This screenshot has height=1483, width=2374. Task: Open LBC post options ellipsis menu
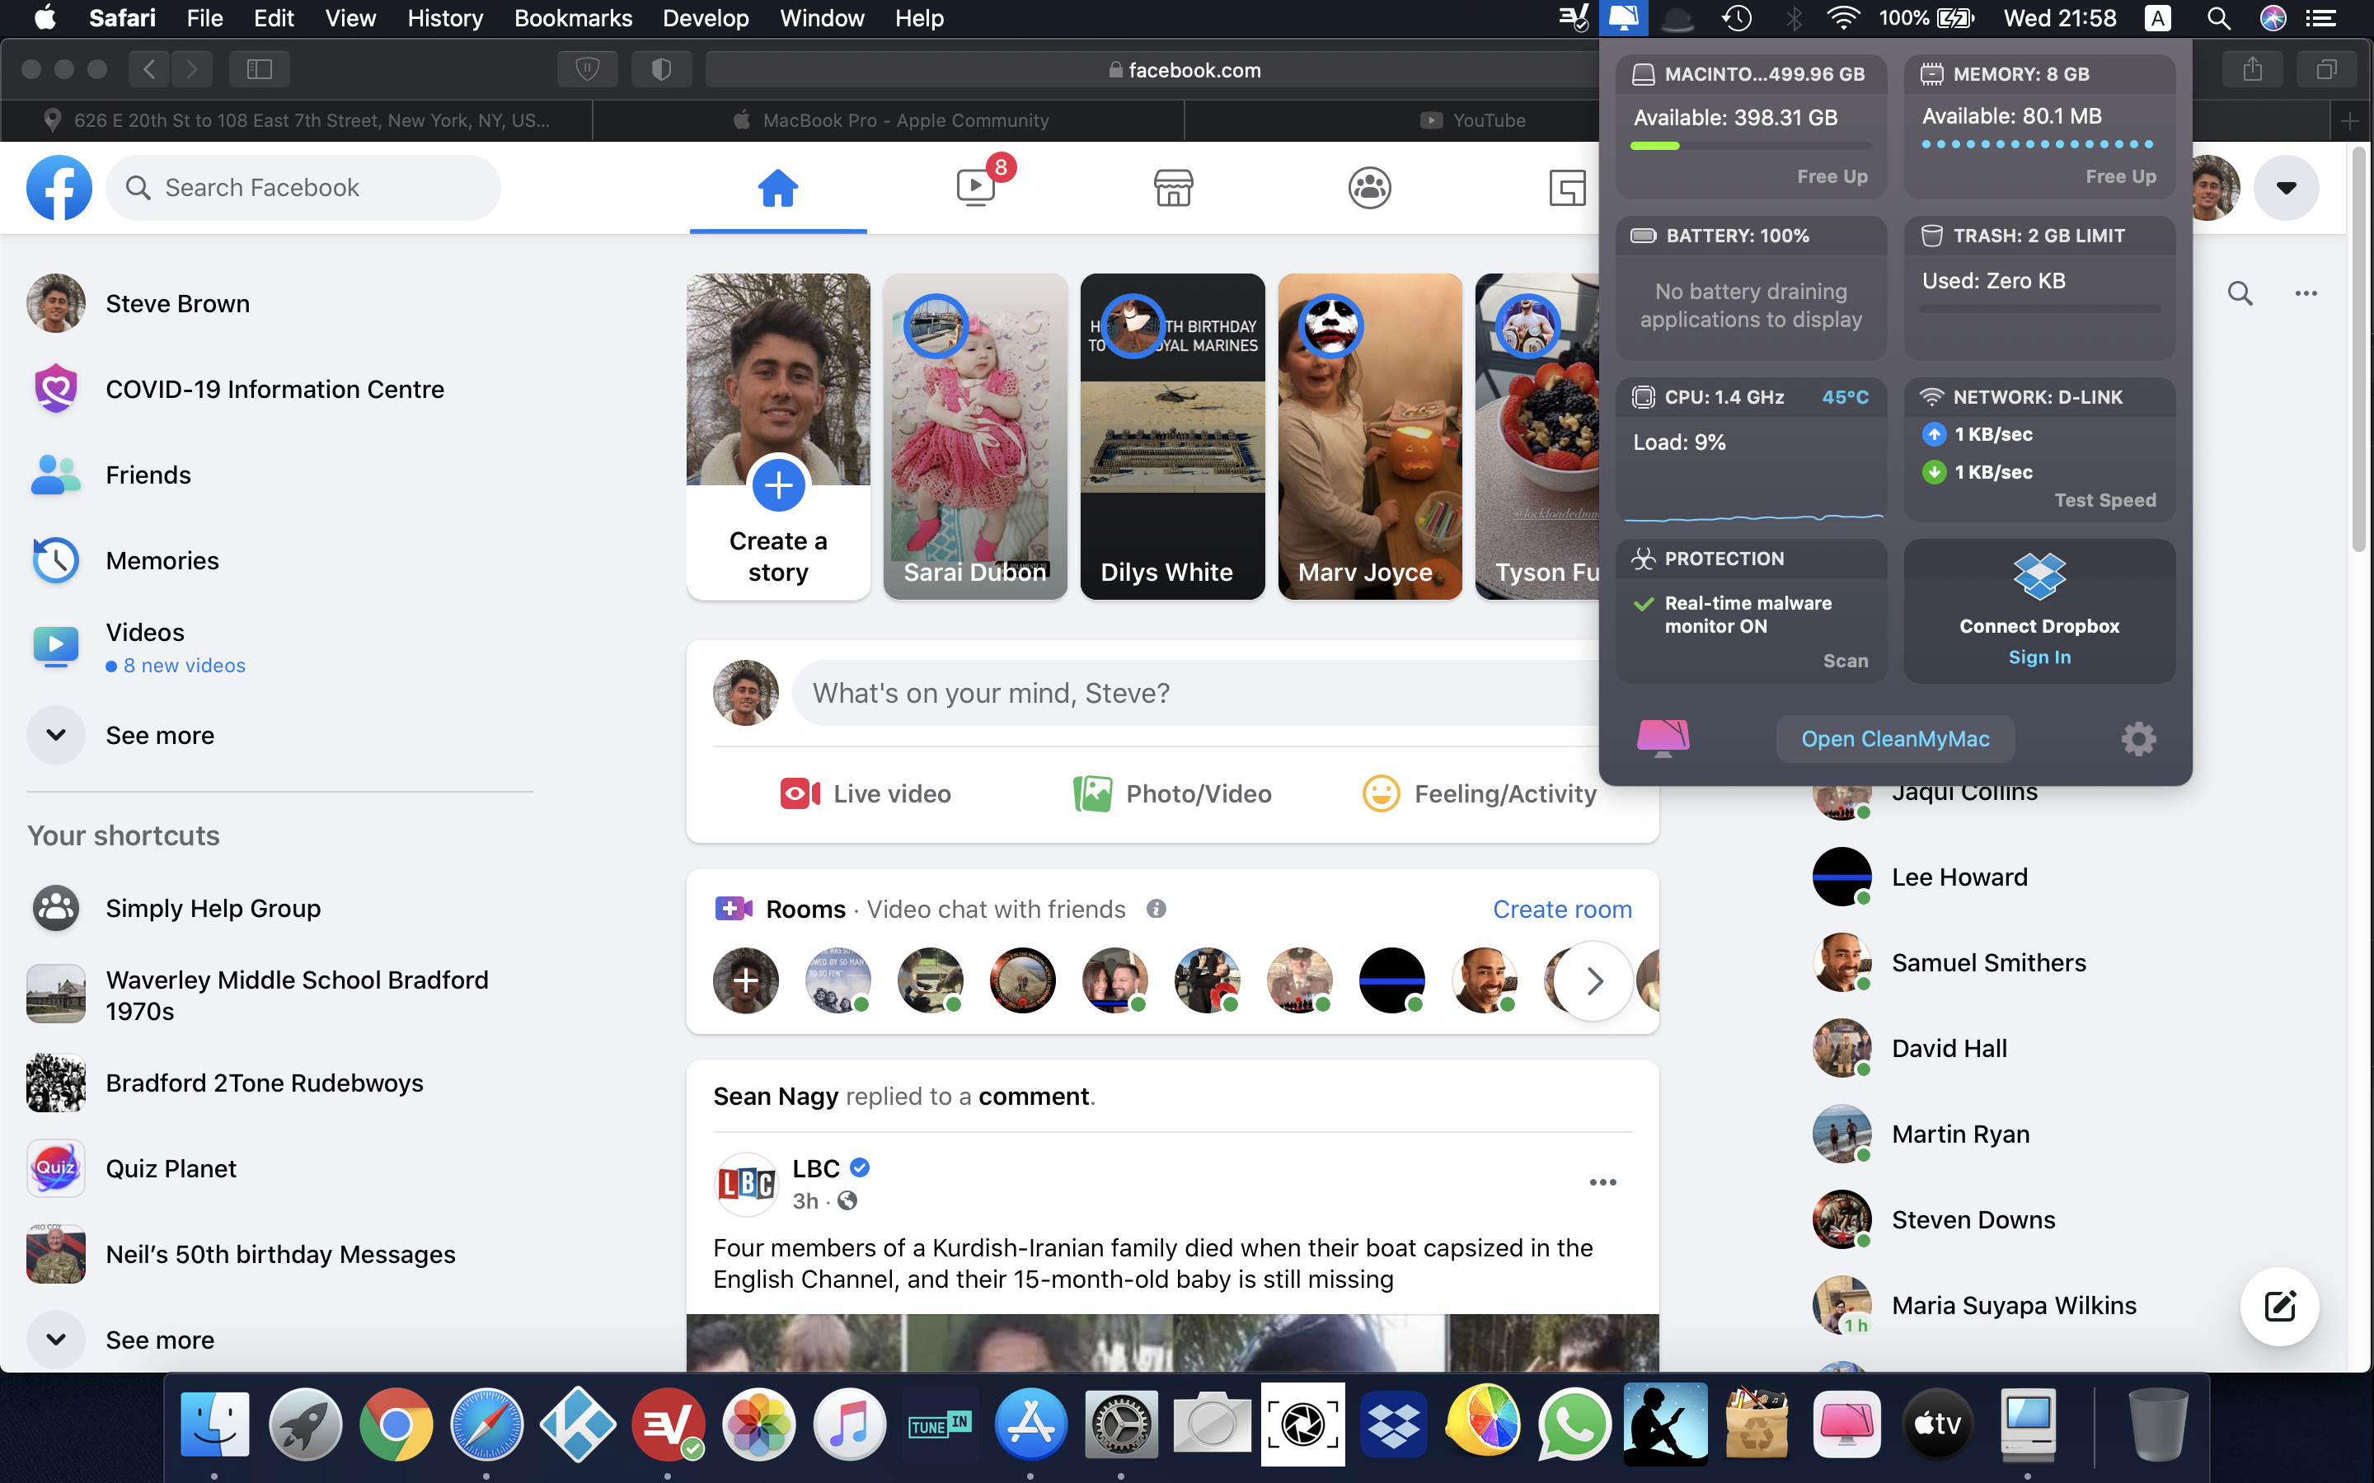pos(1603,1182)
